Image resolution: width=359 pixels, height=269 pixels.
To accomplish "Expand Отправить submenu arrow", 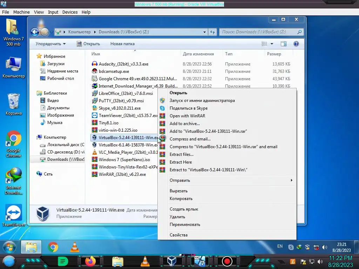I will 291,180.
